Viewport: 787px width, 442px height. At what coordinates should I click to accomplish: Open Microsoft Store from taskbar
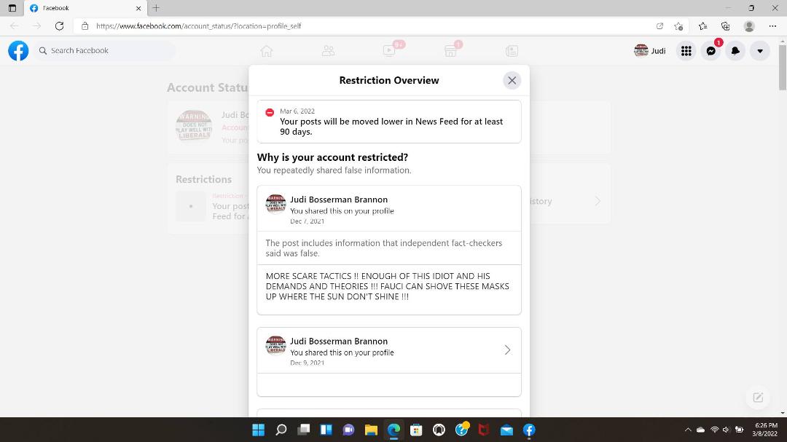(416, 430)
